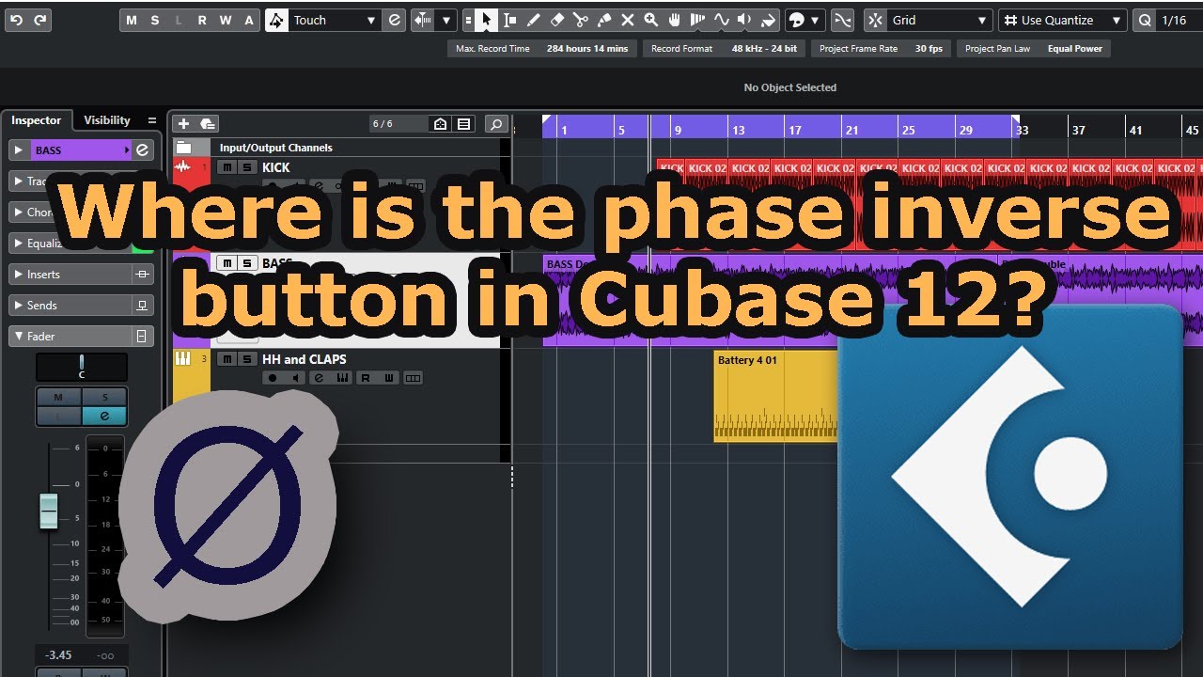Screen dimensions: 1203x677
Task: Click the track visibility agents icon
Action: [x=440, y=124]
